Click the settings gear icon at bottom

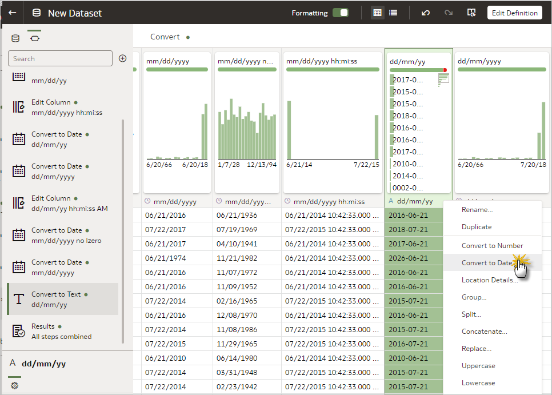(14, 386)
